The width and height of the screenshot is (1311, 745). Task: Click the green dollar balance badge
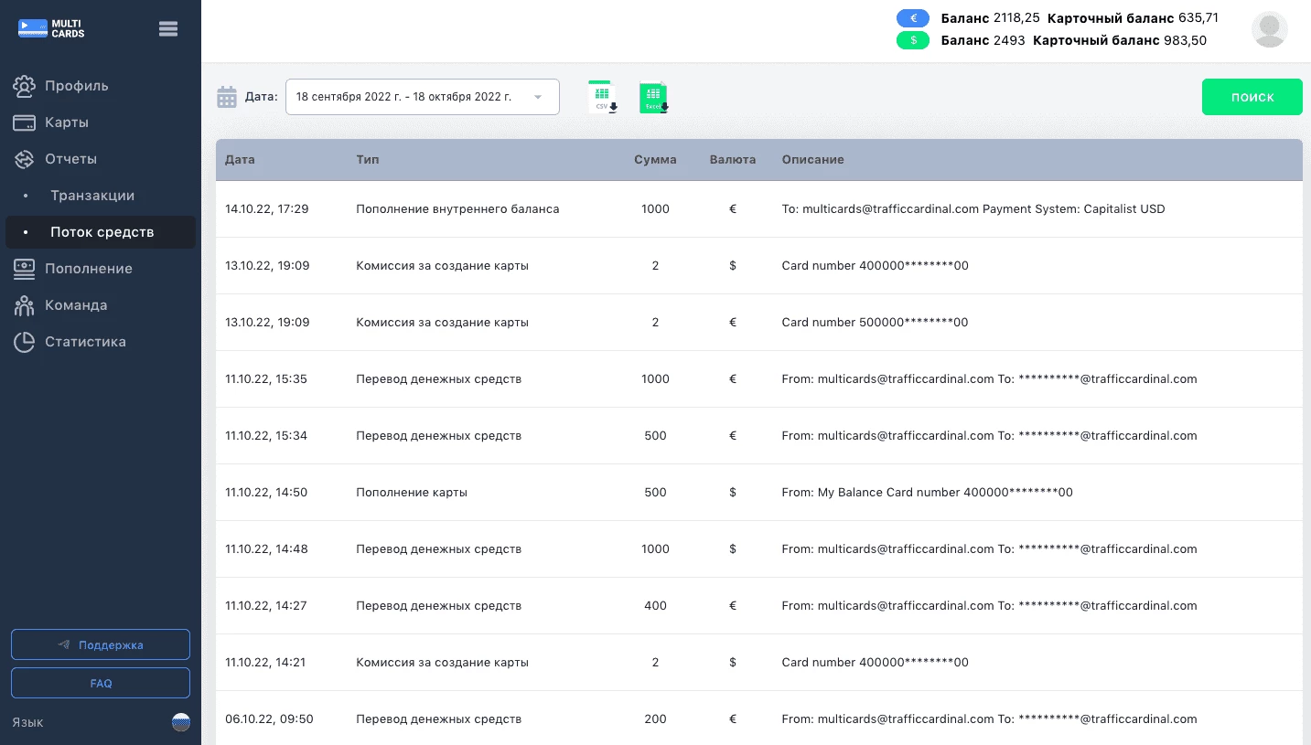[913, 40]
